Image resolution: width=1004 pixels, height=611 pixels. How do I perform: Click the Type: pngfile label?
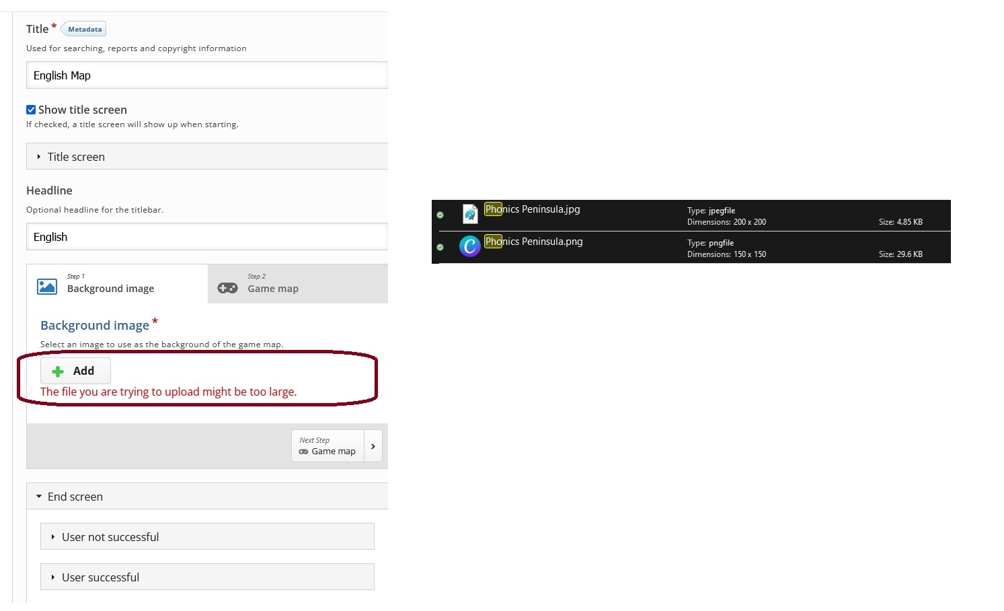(x=710, y=243)
